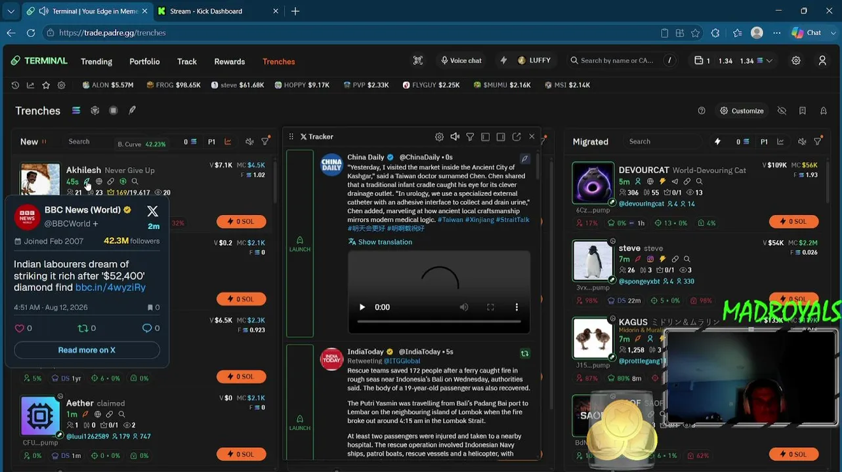Open the Portfolio tab
842x472 pixels.
(144, 62)
